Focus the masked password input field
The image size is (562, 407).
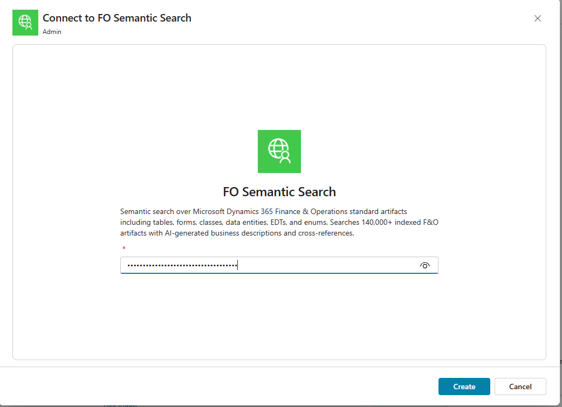click(x=279, y=265)
